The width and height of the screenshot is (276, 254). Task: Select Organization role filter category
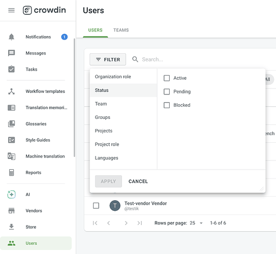pyautogui.click(x=123, y=77)
